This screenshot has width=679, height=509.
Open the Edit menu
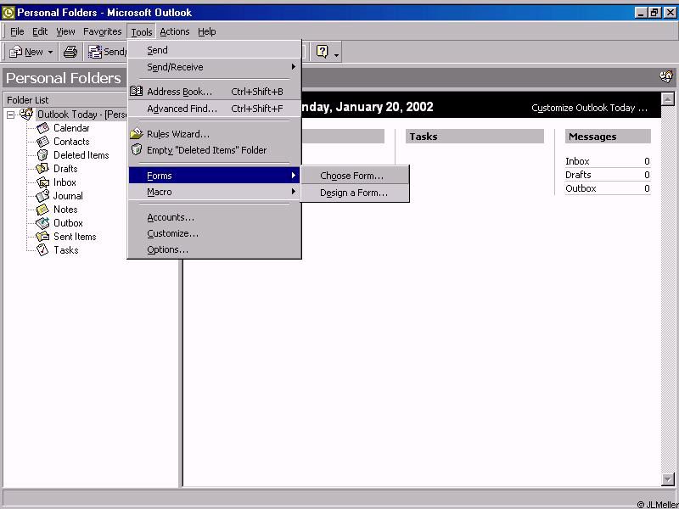[40, 31]
